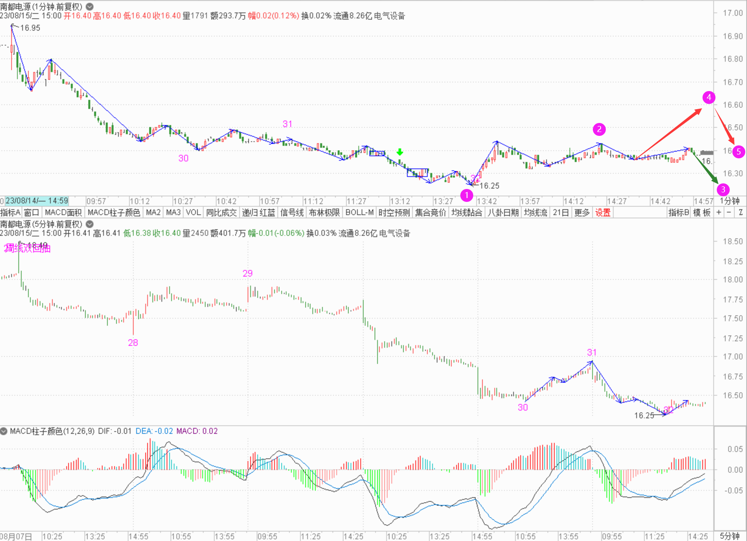Click the Z icon beside the minus button

click(x=741, y=212)
